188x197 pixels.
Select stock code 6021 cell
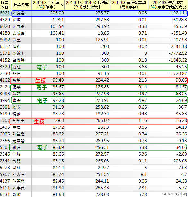click(5, 13)
